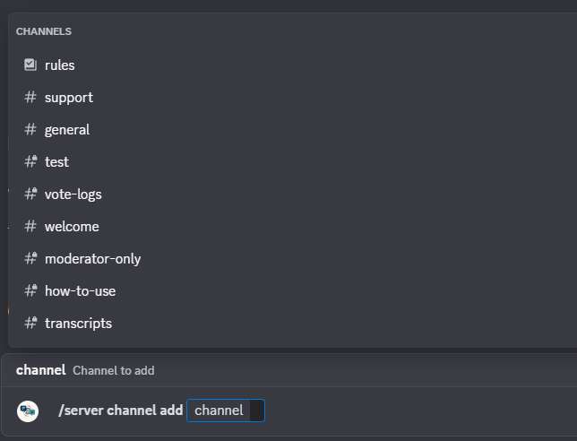
Task: Choose vote-logs as the channel
Action: 73,194
